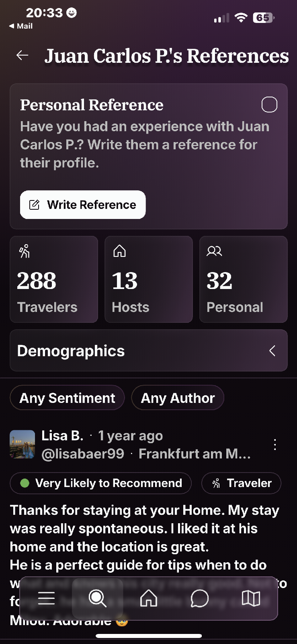Open the @lisabaer99 profile link
The width and height of the screenshot is (297, 644).
83,454
